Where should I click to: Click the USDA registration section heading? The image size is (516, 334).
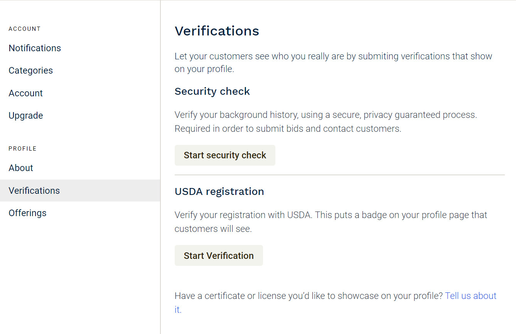pos(219,191)
